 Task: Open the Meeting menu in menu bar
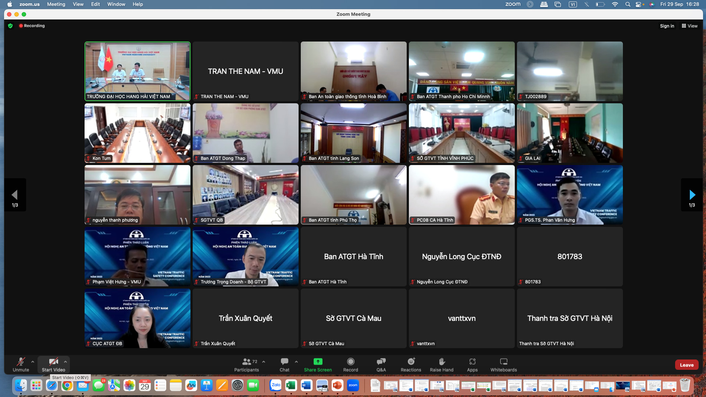click(56, 4)
